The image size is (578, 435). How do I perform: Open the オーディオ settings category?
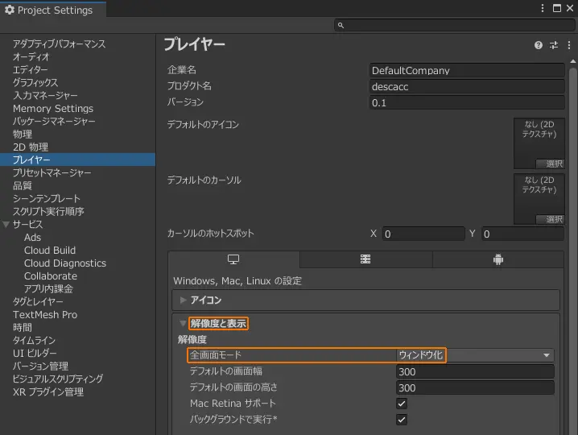coord(31,57)
